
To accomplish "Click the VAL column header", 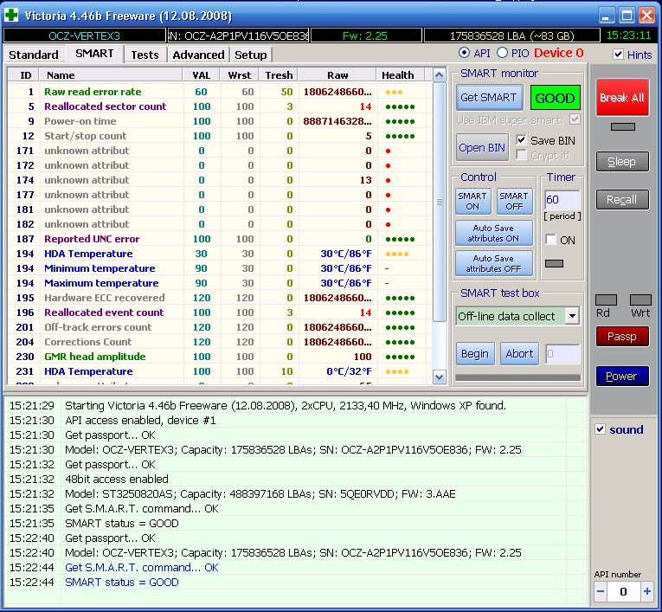I will pyautogui.click(x=201, y=75).
